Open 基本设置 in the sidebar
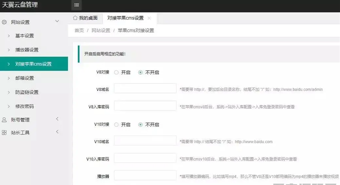 click(24, 36)
